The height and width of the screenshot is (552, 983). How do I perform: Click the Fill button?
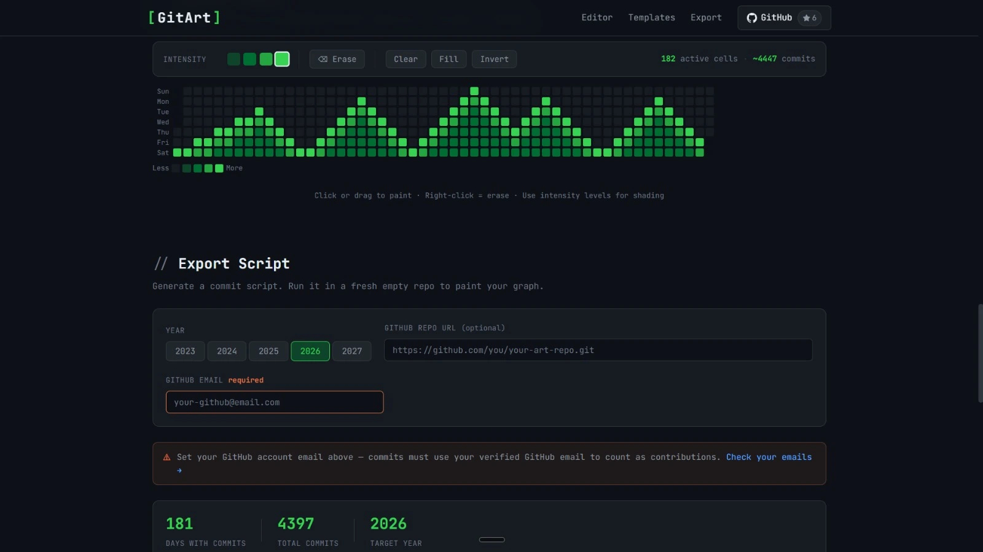point(448,59)
